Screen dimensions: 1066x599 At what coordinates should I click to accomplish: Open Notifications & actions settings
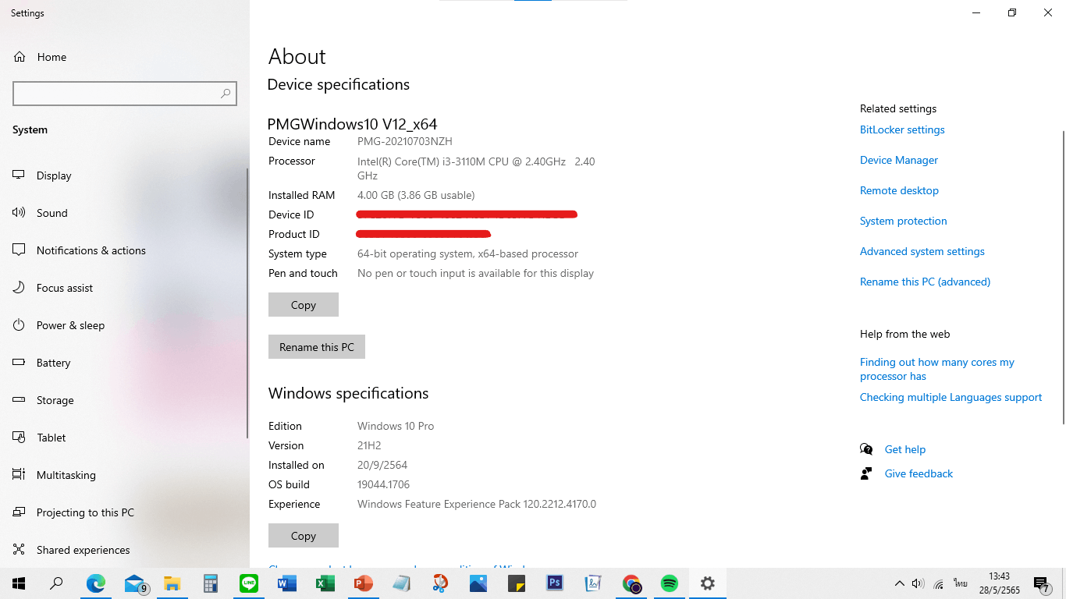click(125, 250)
